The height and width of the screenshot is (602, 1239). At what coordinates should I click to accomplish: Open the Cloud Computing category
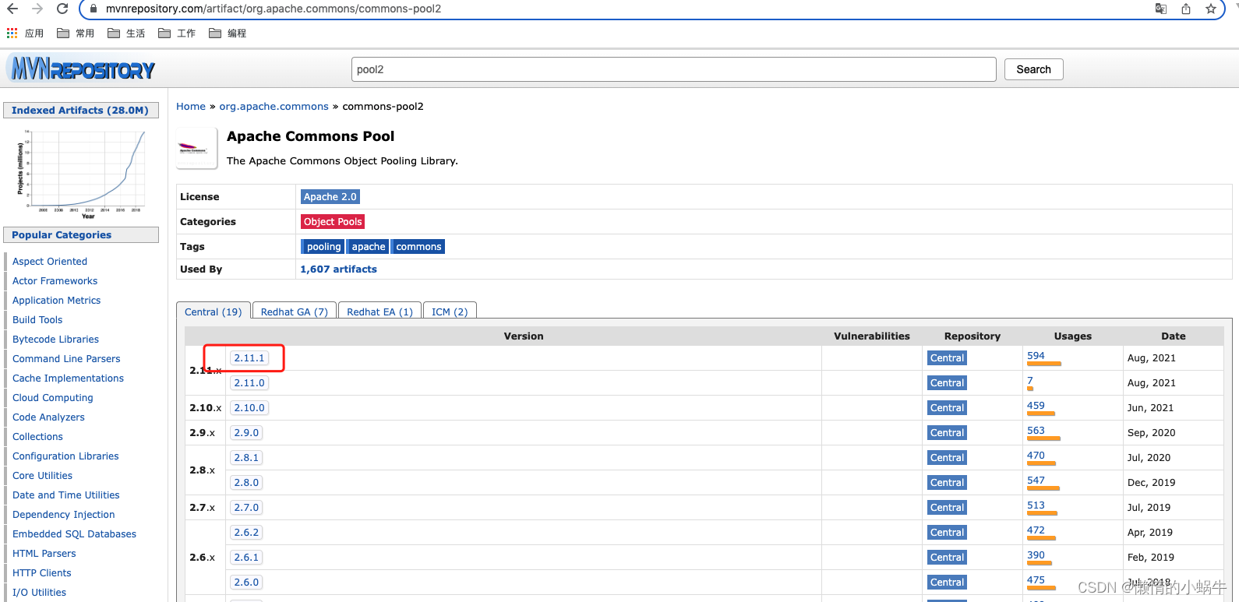(x=53, y=398)
